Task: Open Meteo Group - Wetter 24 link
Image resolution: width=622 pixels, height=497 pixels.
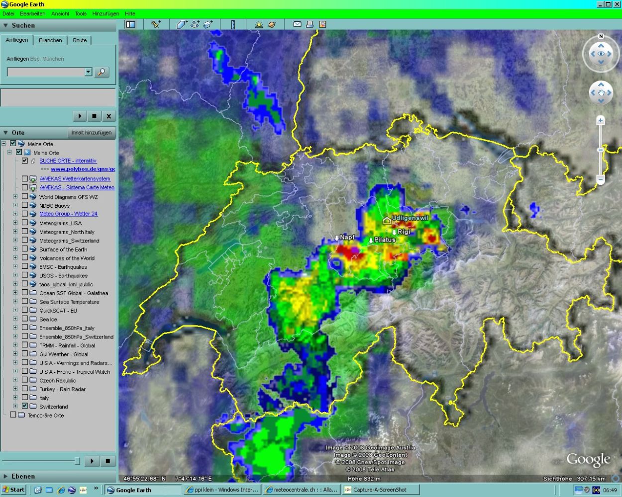Action: [x=69, y=214]
